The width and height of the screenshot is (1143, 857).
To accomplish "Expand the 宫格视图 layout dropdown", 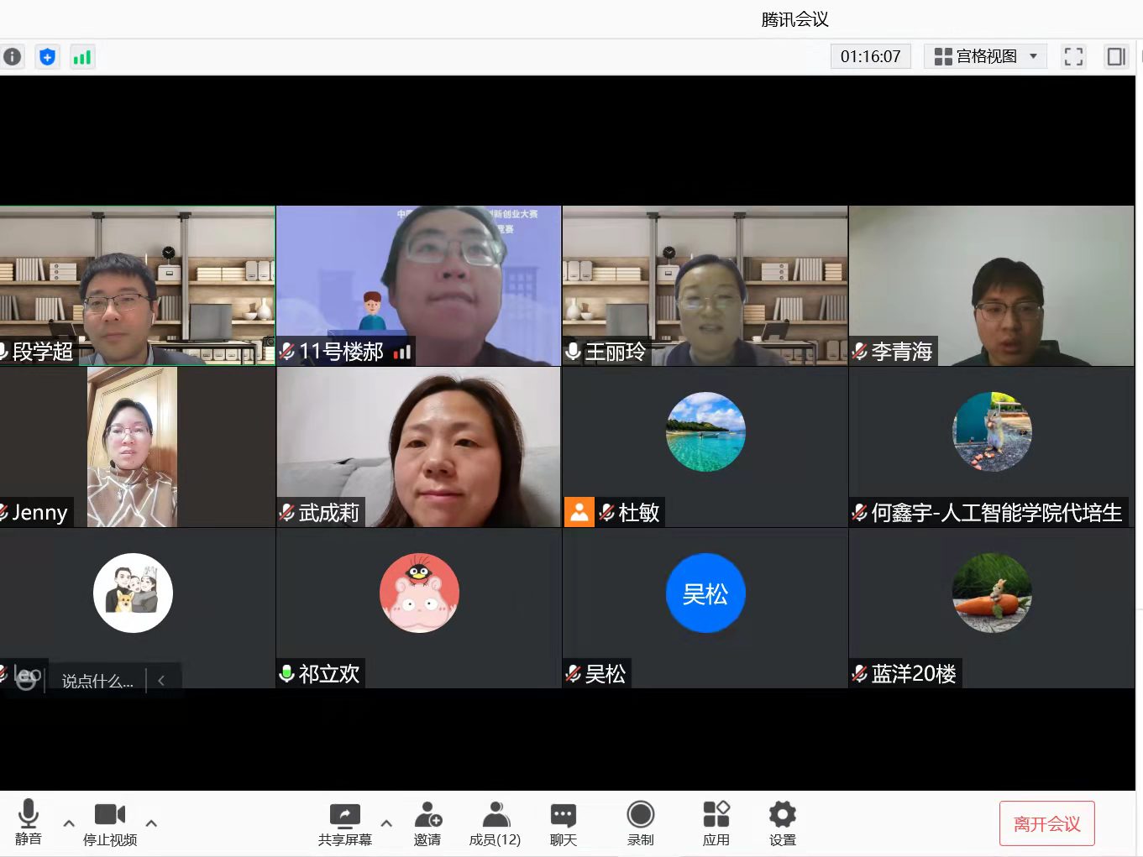I will 985,56.
